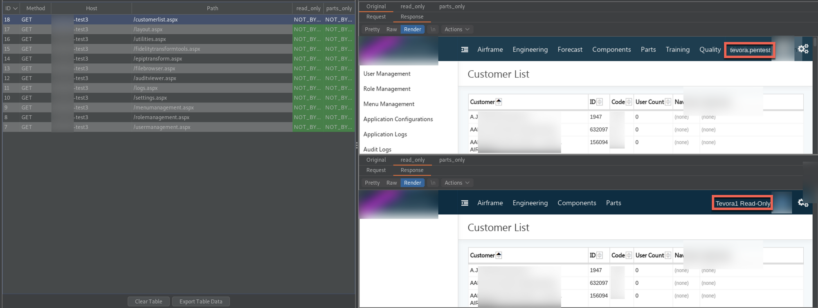Screen dimensions: 818x308
Task: Open the Actions dropdown in upper response viewer
Action: [456, 29]
